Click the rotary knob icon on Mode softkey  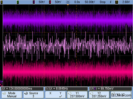point(4,94)
